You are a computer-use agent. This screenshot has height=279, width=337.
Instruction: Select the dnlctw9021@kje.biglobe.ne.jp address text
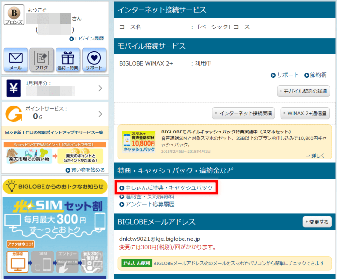(160, 239)
